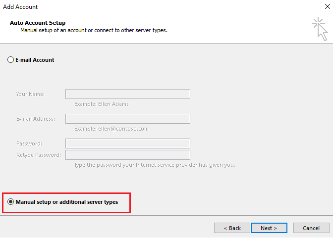This screenshot has height=238, width=333.
Task: Click the 'Example: Ellen Adams' hint text
Action: click(101, 104)
